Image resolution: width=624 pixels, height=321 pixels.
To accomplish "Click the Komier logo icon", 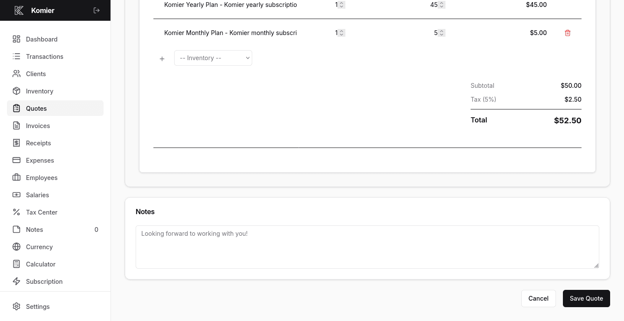I will tap(19, 10).
